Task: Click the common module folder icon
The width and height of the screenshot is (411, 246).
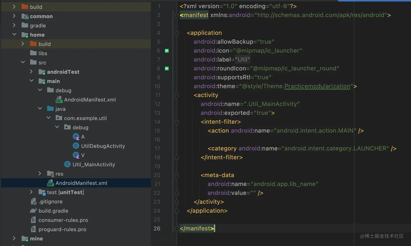Action: 25,16
